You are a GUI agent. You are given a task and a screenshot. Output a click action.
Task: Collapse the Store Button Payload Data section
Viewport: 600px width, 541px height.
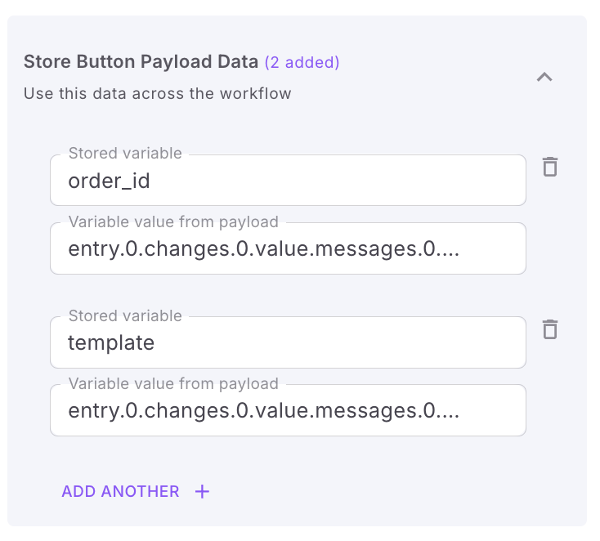544,77
